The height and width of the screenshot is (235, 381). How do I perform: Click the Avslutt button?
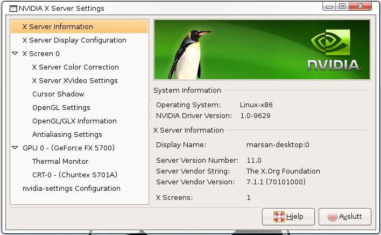pyautogui.click(x=345, y=217)
